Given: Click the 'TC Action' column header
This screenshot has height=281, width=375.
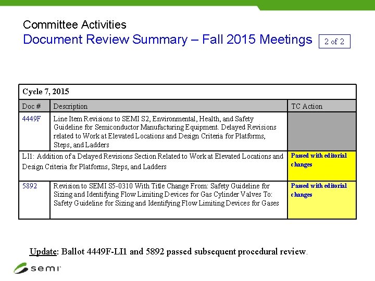Looking at the screenshot, I should tap(307, 106).
